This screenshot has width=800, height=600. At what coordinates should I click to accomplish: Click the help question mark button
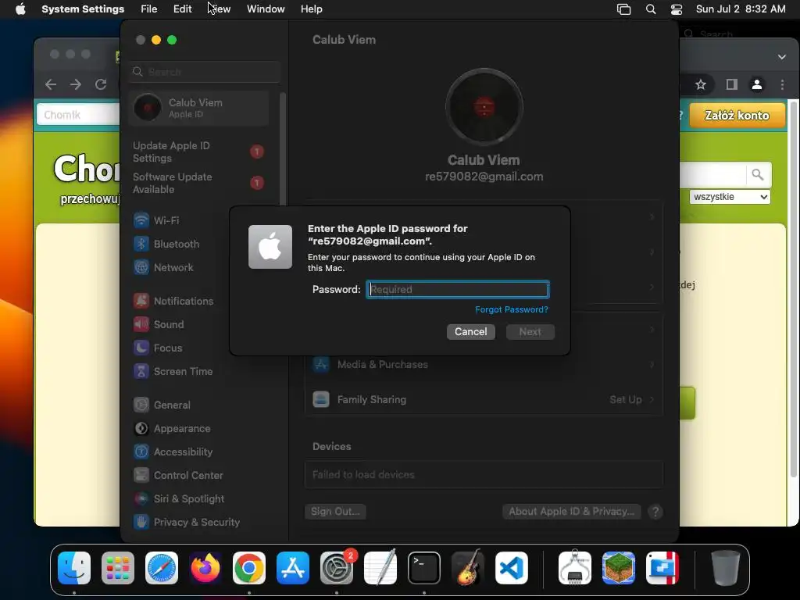point(655,511)
